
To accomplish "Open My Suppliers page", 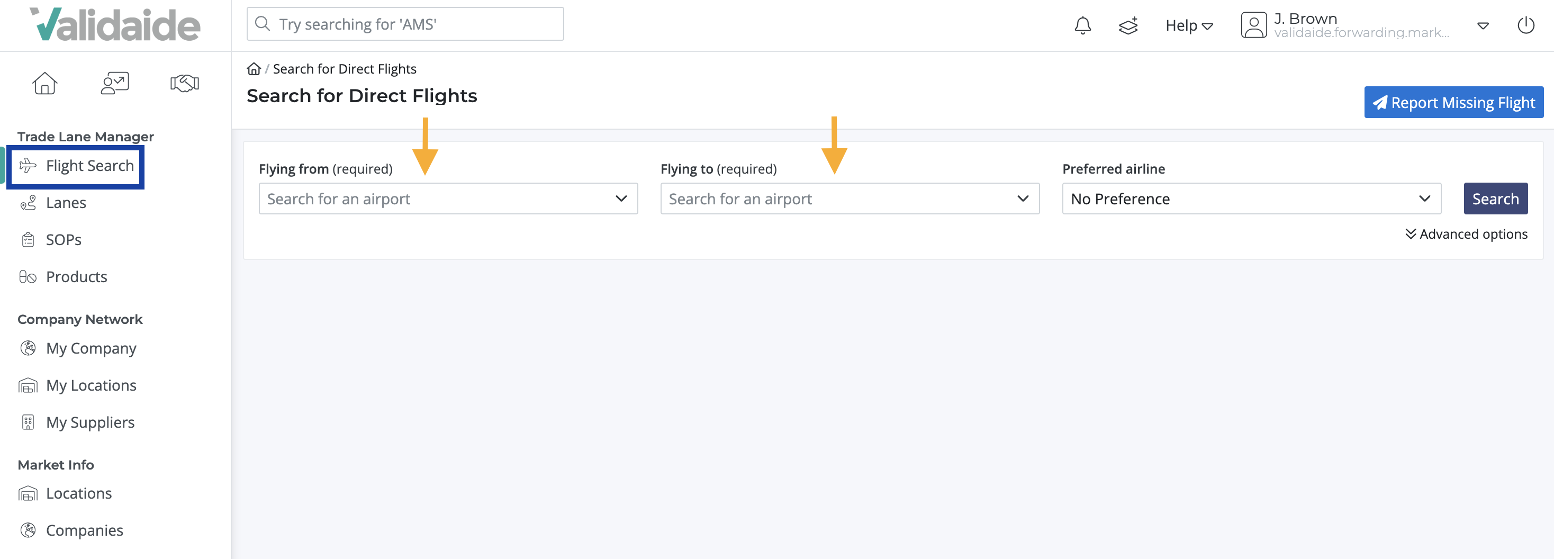I will tap(90, 422).
